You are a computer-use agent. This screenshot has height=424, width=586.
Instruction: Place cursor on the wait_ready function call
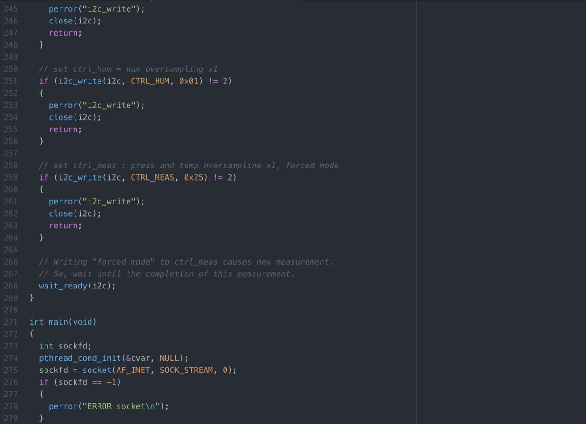[63, 286]
